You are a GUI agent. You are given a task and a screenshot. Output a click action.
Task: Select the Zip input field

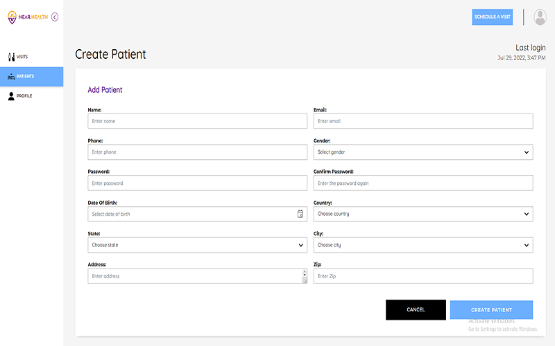(x=423, y=276)
